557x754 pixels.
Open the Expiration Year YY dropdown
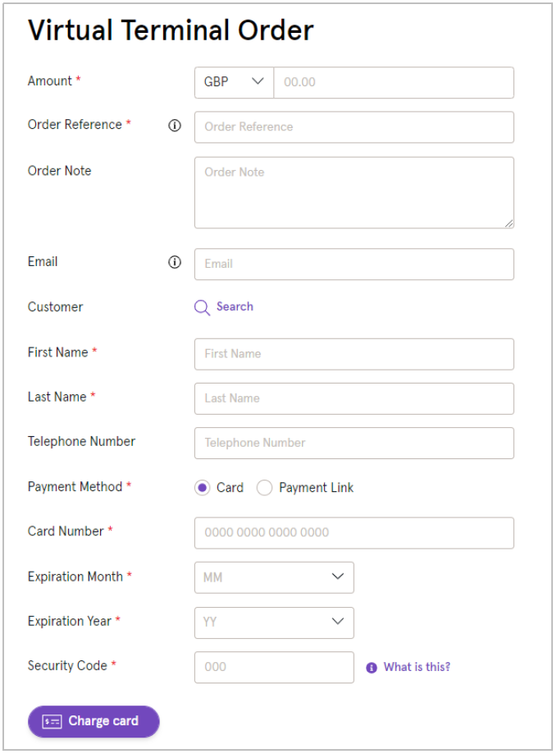(274, 623)
